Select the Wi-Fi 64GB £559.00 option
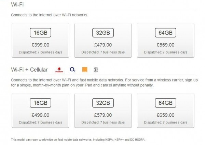 [x=165, y=40]
